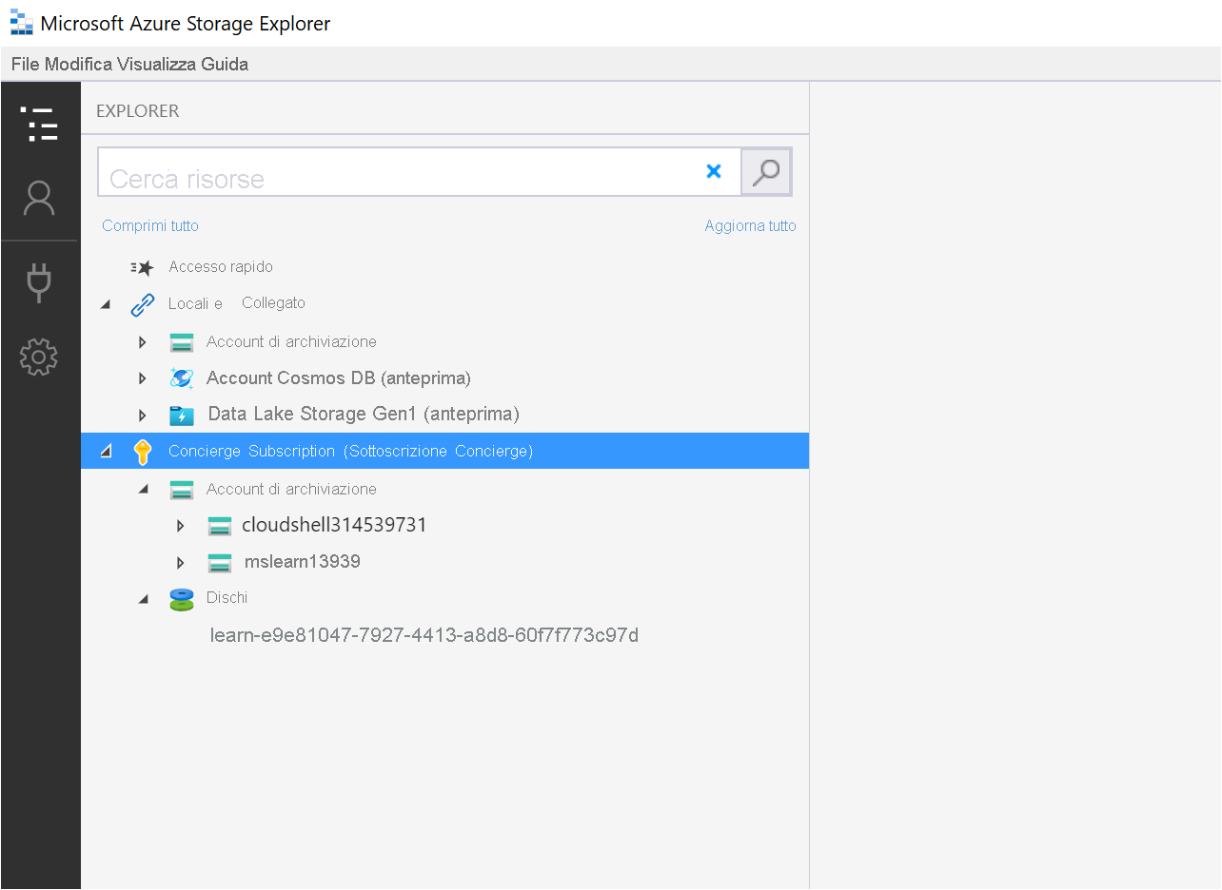Select the cloudshell314539731 account name

[x=334, y=525]
